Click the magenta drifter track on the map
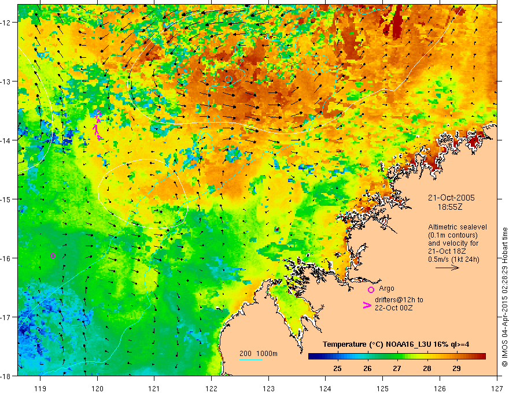 pyautogui.click(x=98, y=125)
